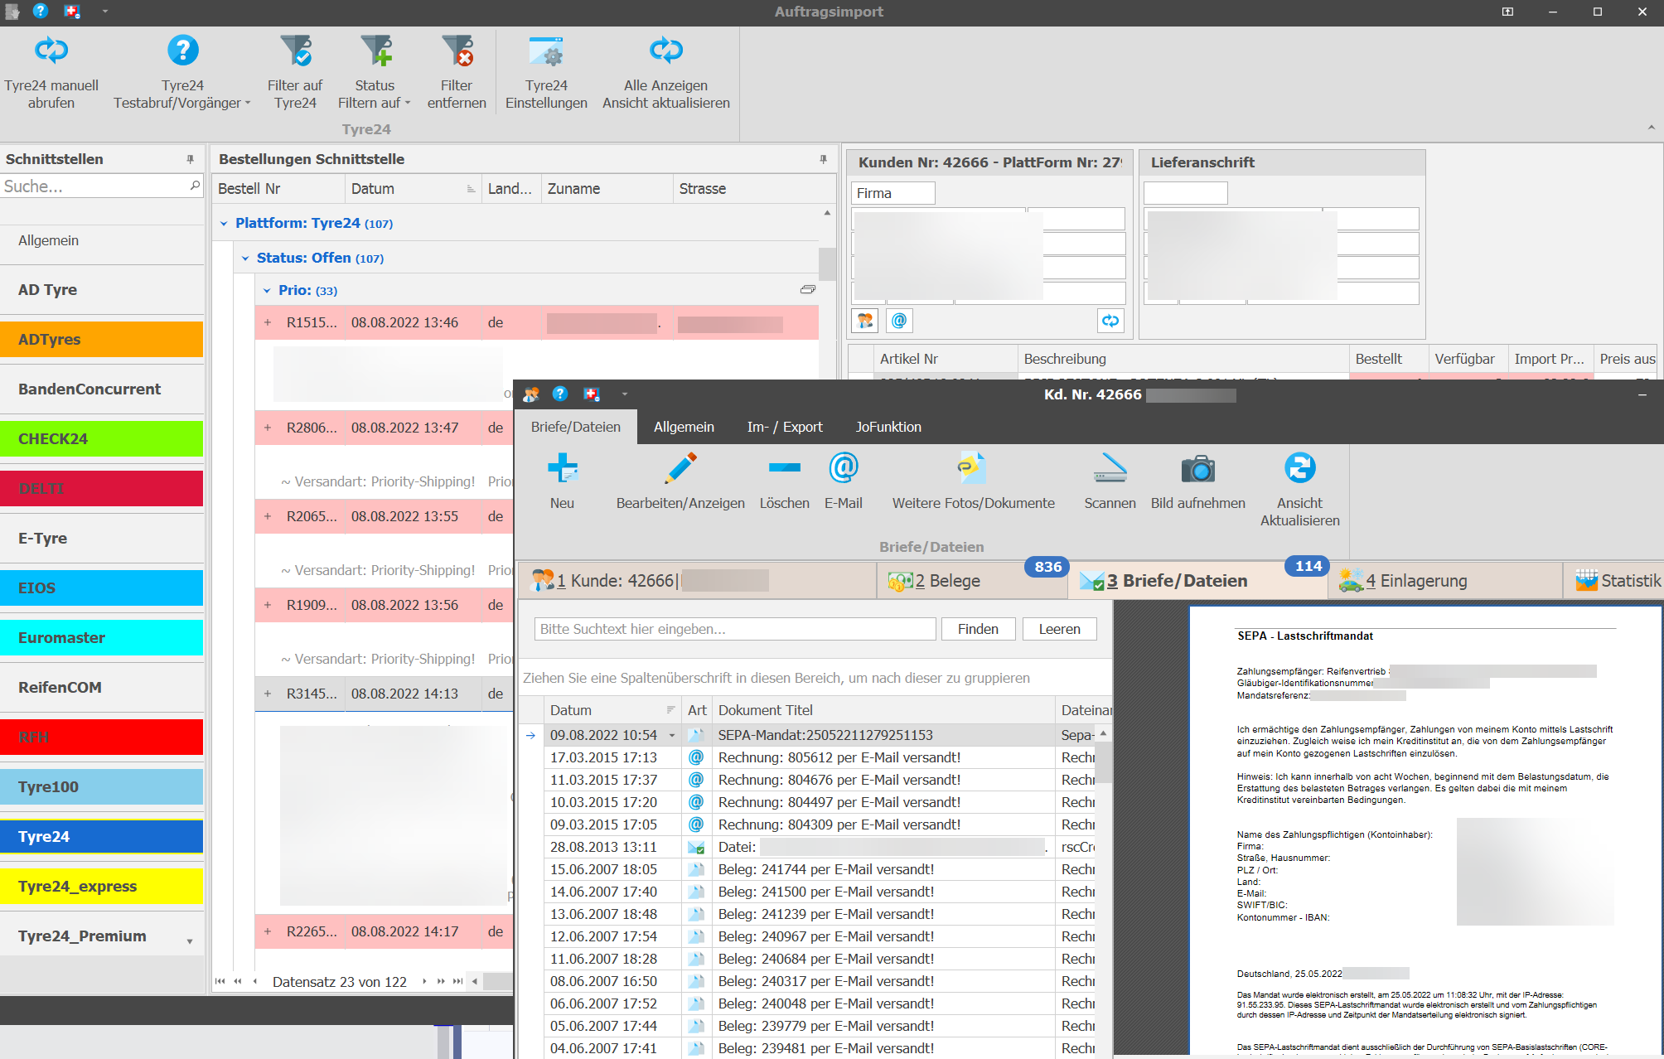The width and height of the screenshot is (1664, 1059).
Task: Click Dokument Titel column header
Action: pos(883,710)
